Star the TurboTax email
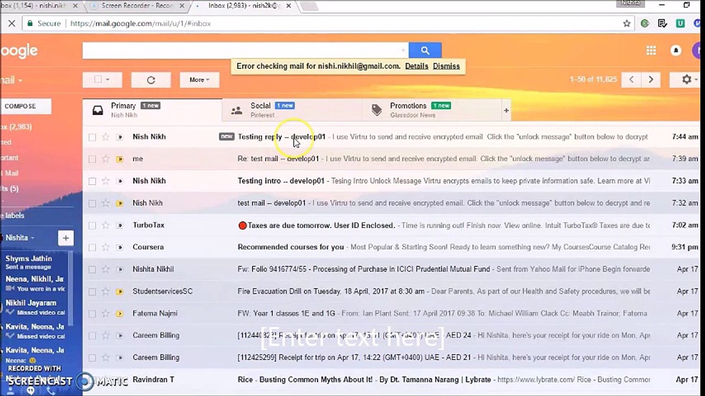This screenshot has width=705, height=396. tap(106, 225)
